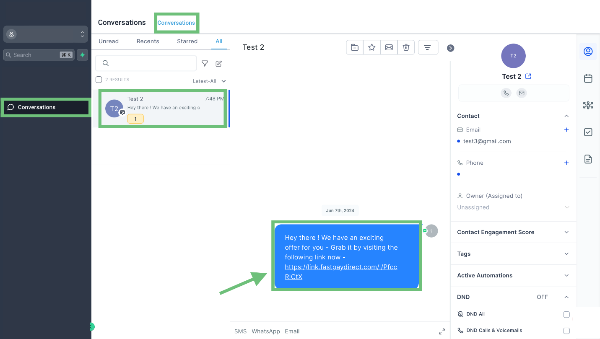600x339 pixels.
Task: Select the All conversations tab
Action: (x=219, y=41)
